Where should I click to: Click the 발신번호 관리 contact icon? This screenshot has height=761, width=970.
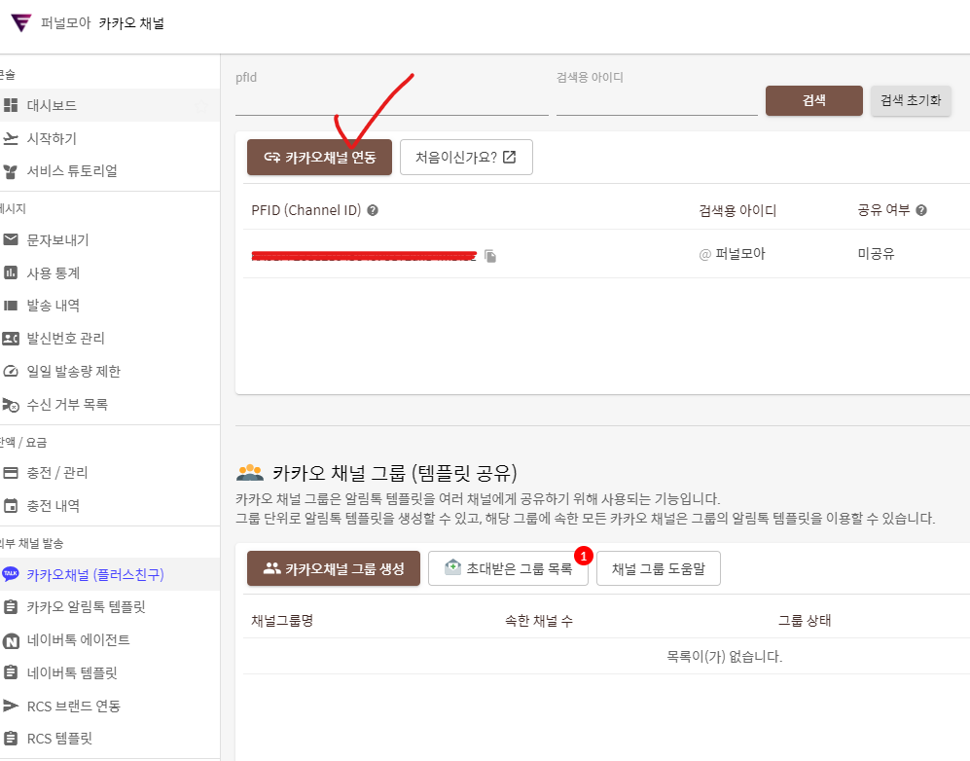pos(11,339)
